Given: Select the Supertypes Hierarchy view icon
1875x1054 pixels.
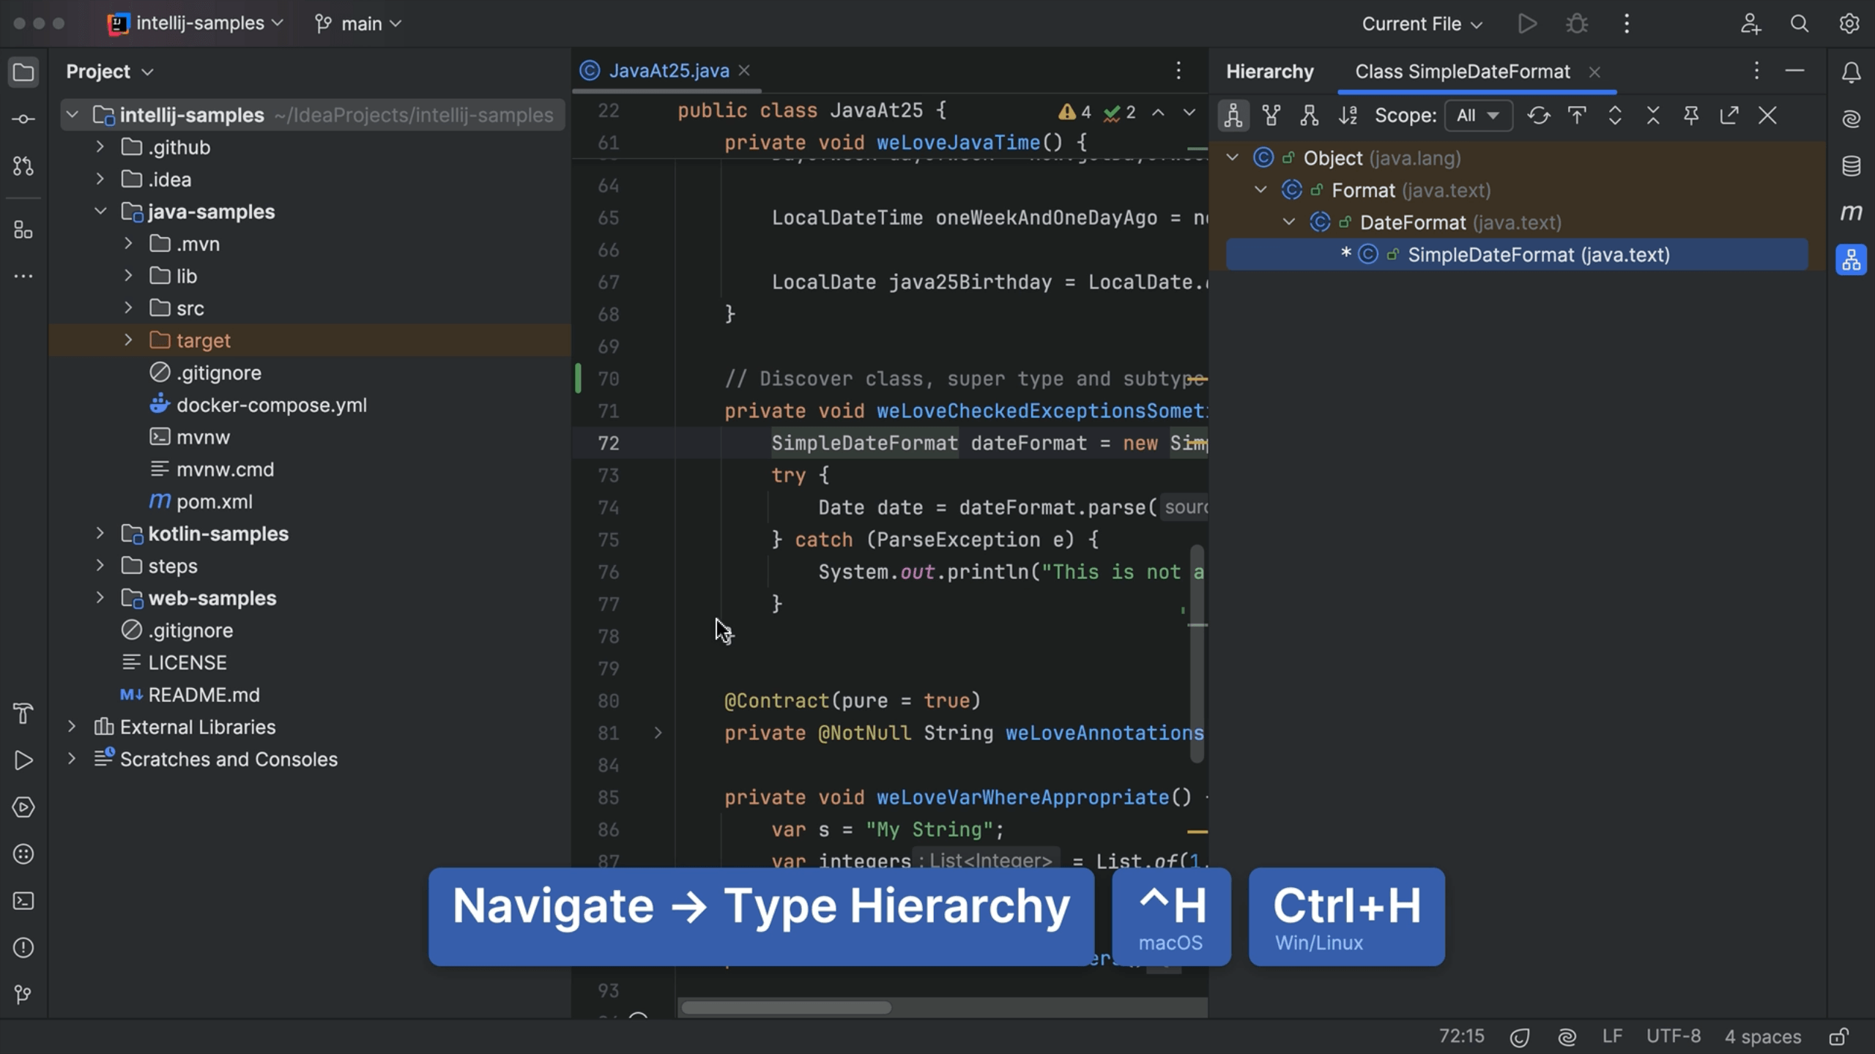Looking at the screenshot, I should point(1271,115).
